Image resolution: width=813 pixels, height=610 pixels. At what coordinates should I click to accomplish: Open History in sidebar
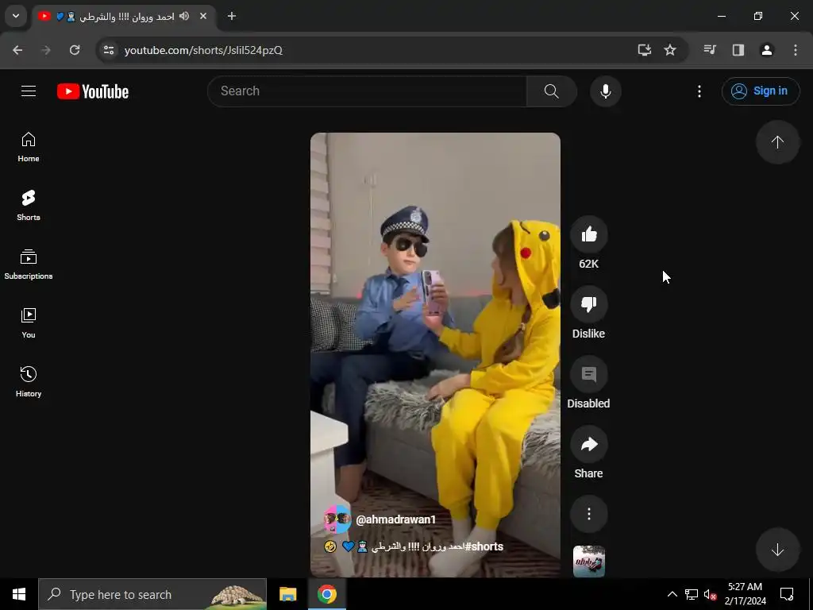pos(29,381)
